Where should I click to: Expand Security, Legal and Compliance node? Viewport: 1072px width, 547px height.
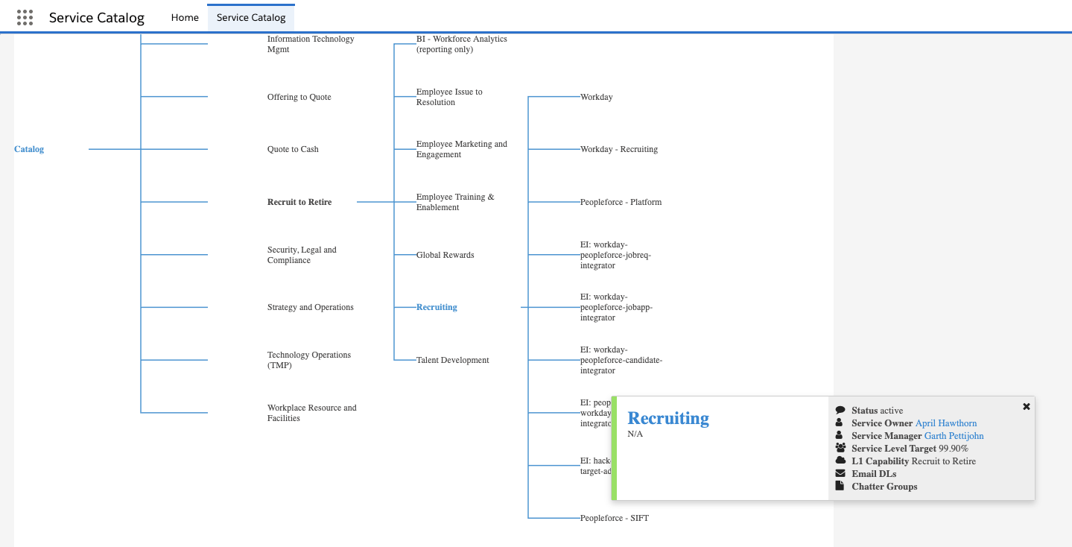pyautogui.click(x=302, y=255)
